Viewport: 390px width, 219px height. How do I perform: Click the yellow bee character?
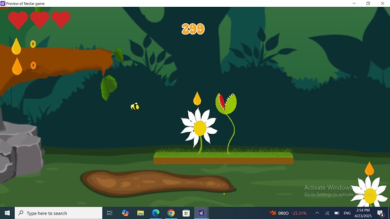(135, 107)
